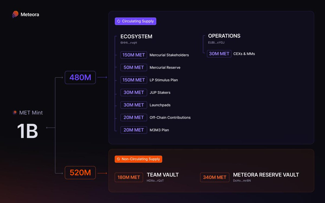This screenshot has height=203, width=325.
Task: Click the 180M MET box
Action: coord(129,178)
